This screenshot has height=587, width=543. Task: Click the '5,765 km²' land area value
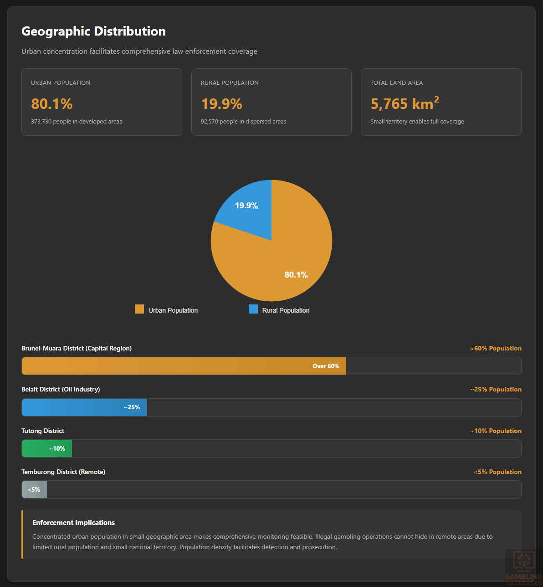tap(405, 104)
